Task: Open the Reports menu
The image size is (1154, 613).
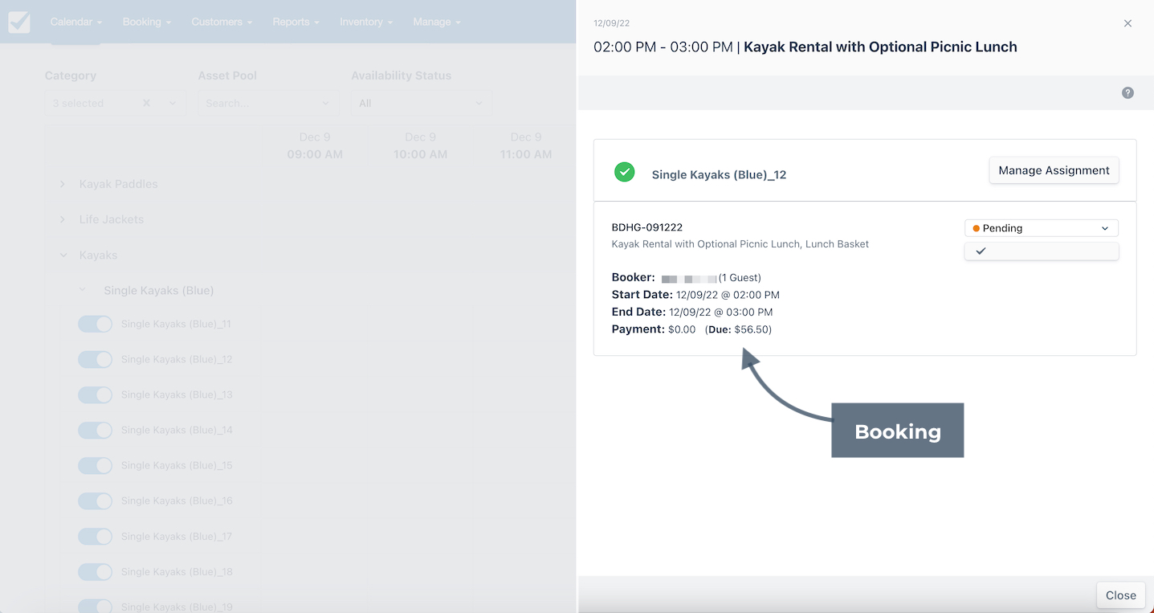Action: 296,22
